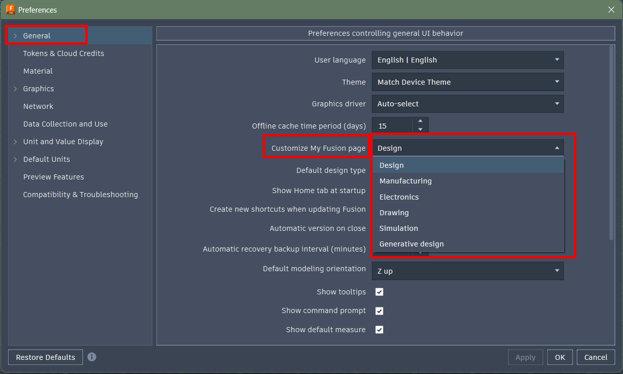Select Tokens & Cloud Credits category
Viewport: 623px width, 374px height.
click(x=64, y=53)
